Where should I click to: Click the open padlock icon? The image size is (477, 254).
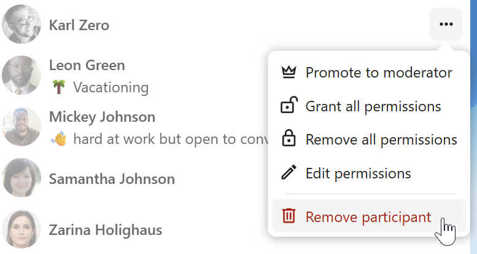288,106
